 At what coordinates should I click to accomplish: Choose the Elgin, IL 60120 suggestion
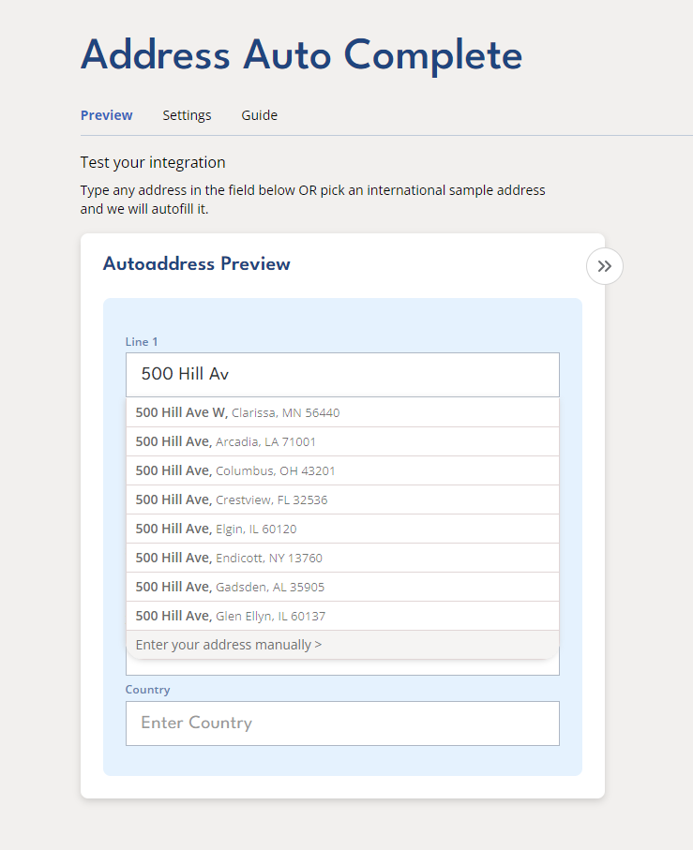(342, 529)
